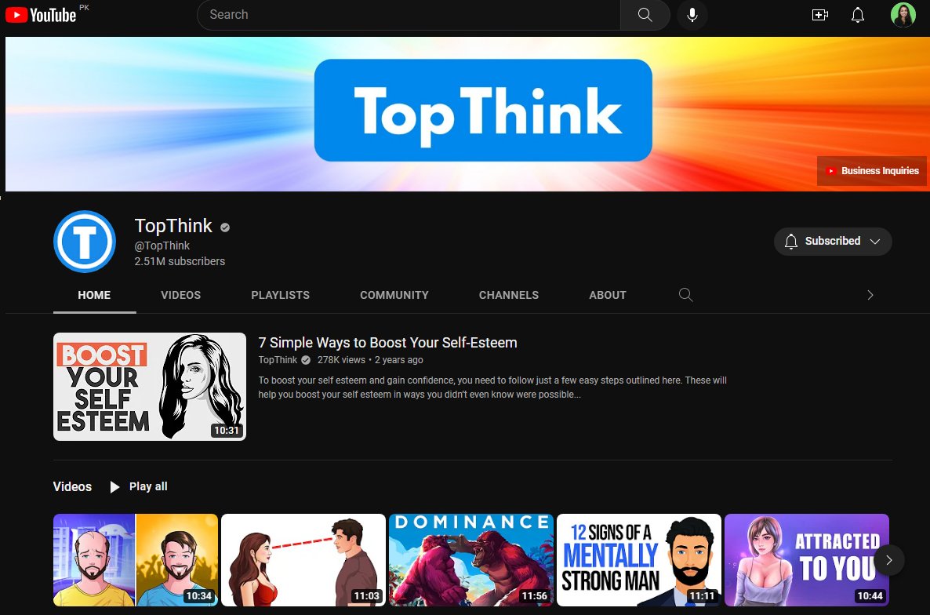Viewport: 930px width, 615px height.
Task: Click the Business Inquiries banner link
Action: pos(871,171)
